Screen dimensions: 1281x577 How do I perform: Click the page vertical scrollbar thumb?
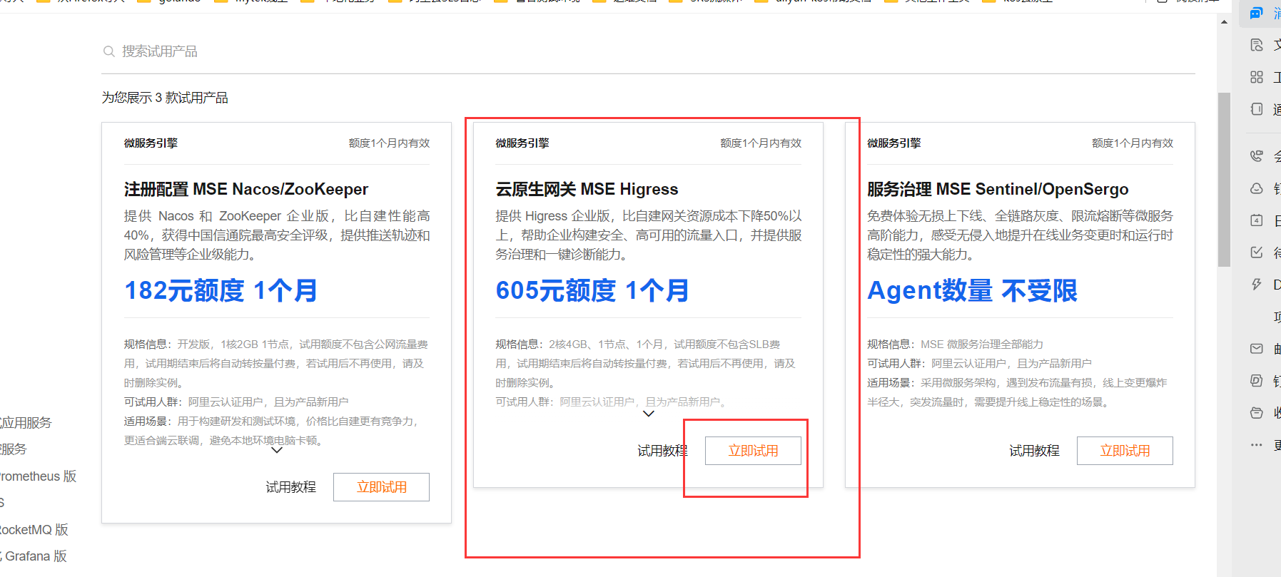pyautogui.click(x=1225, y=178)
